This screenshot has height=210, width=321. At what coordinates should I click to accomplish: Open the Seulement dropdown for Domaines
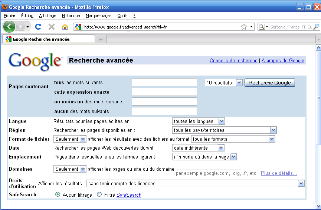coord(70,169)
